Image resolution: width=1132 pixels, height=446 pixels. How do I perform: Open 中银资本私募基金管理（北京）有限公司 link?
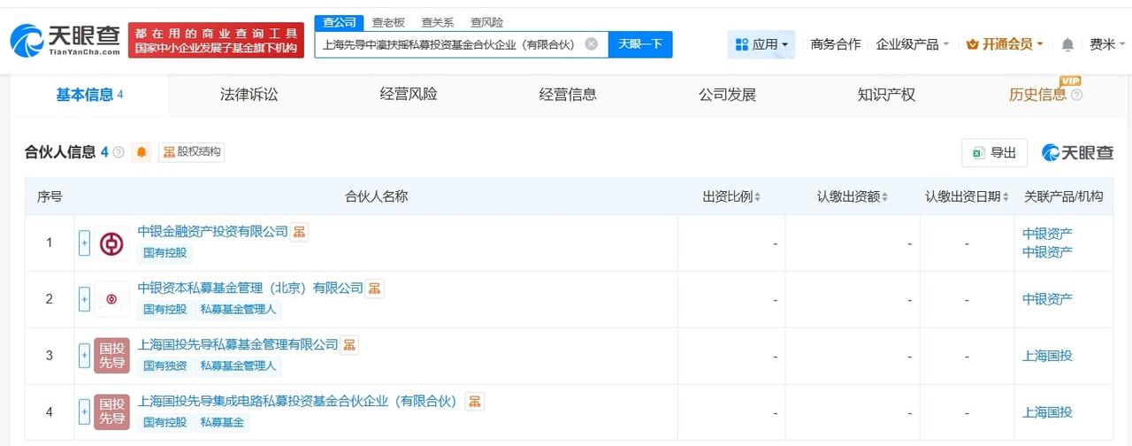pyautogui.click(x=251, y=288)
